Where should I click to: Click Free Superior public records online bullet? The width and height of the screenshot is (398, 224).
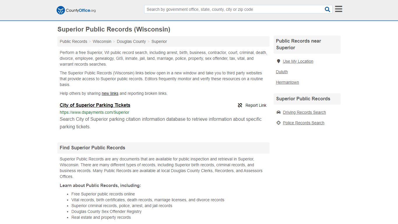[x=103, y=194]
